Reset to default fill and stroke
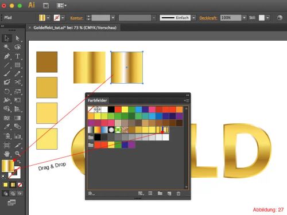Screen dimensions: 287x215 pos(3,177)
